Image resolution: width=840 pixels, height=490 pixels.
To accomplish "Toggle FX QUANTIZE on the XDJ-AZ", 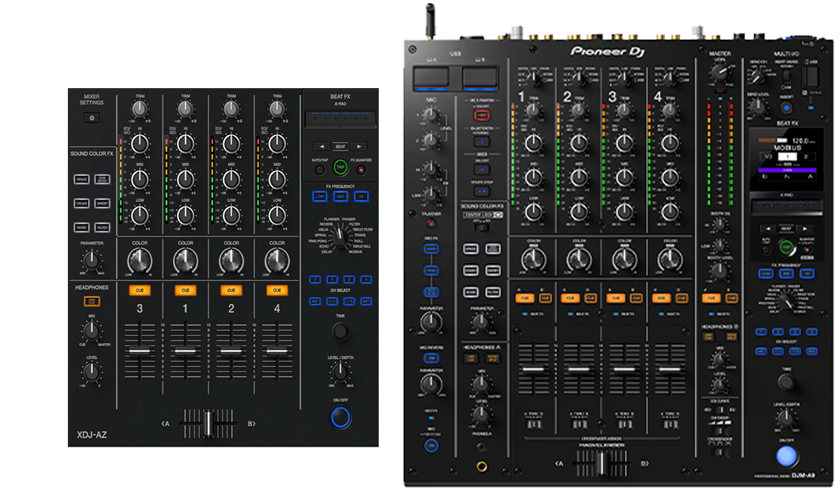I will tap(361, 169).
